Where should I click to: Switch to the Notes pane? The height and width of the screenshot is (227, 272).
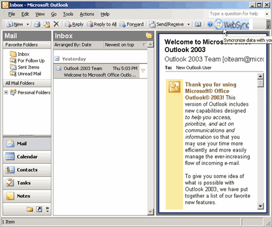coord(27,196)
